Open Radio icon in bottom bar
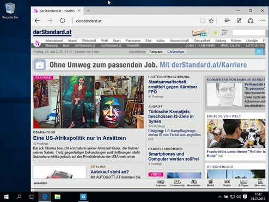Screen dimensions: 269x202 point(227,183)
